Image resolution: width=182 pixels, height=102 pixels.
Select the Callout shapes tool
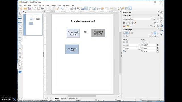tap(20, 64)
